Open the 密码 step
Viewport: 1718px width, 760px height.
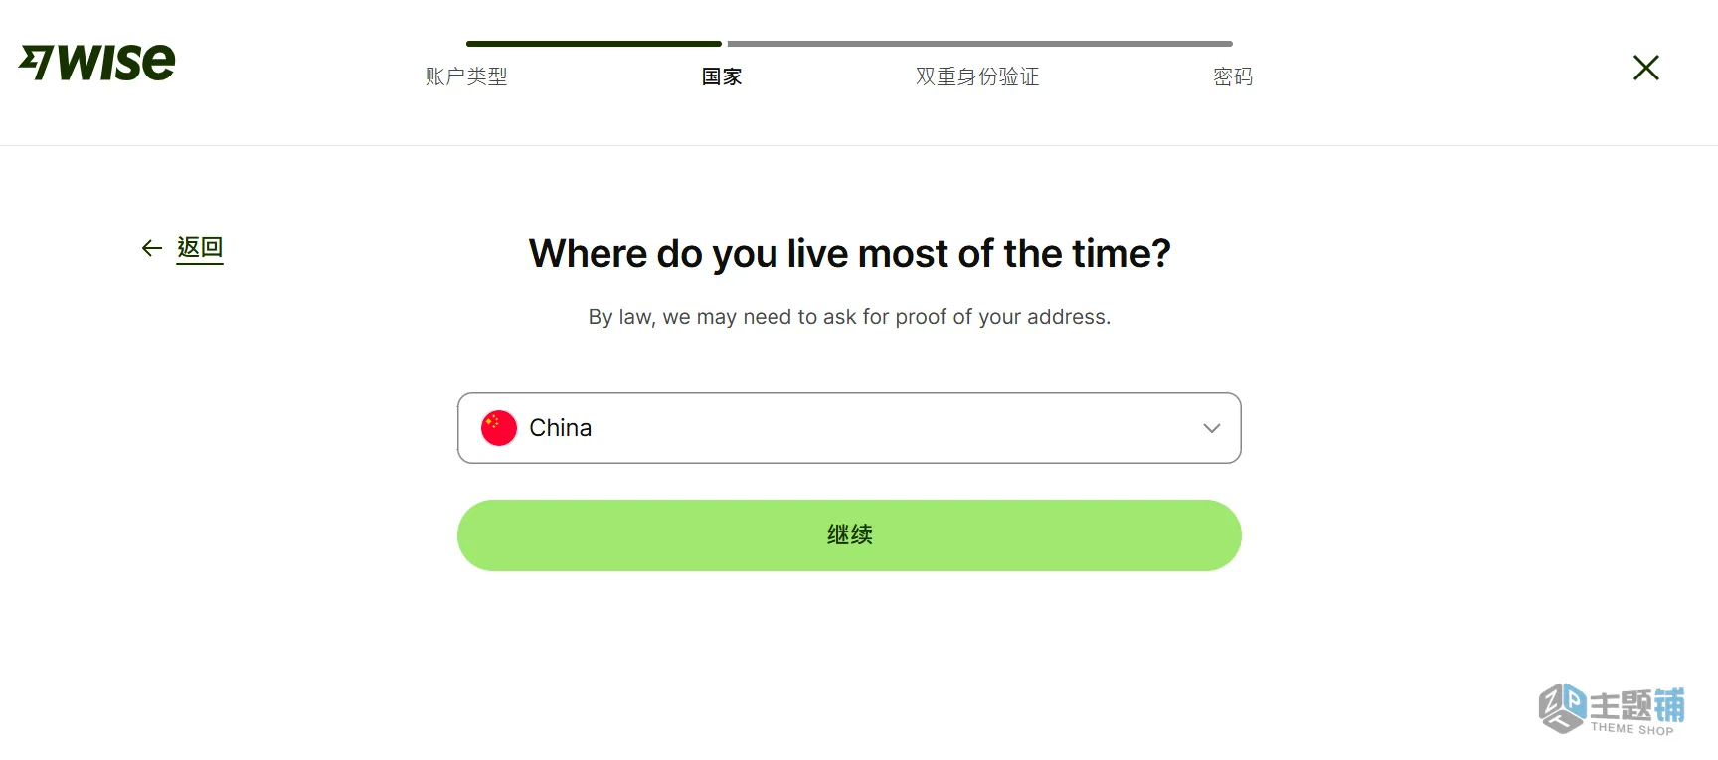1233,76
